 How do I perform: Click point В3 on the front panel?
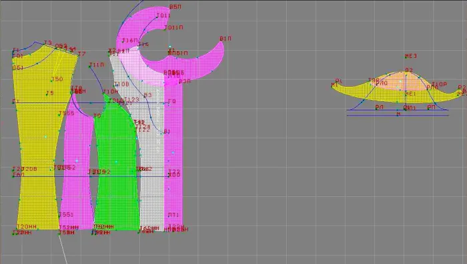(147, 95)
